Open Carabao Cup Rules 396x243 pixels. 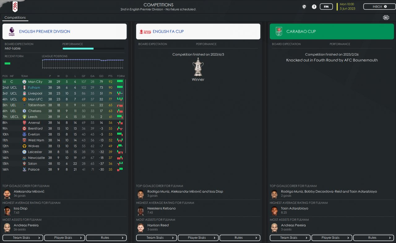tap(373, 238)
